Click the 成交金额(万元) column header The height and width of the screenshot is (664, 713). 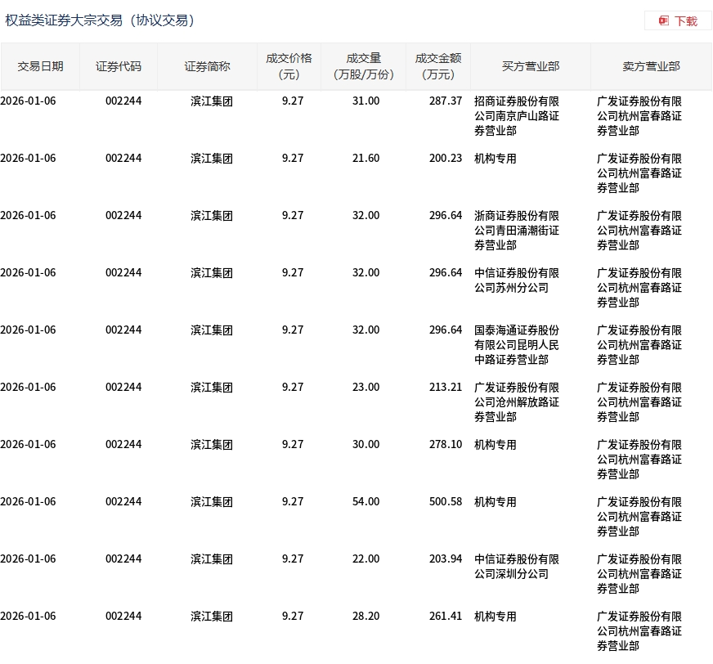tap(438, 66)
